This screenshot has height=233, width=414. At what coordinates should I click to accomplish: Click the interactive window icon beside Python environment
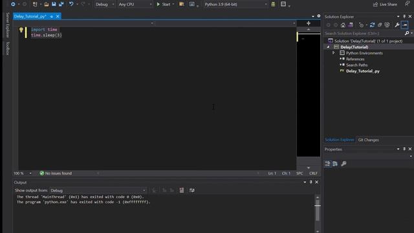(x=192, y=5)
